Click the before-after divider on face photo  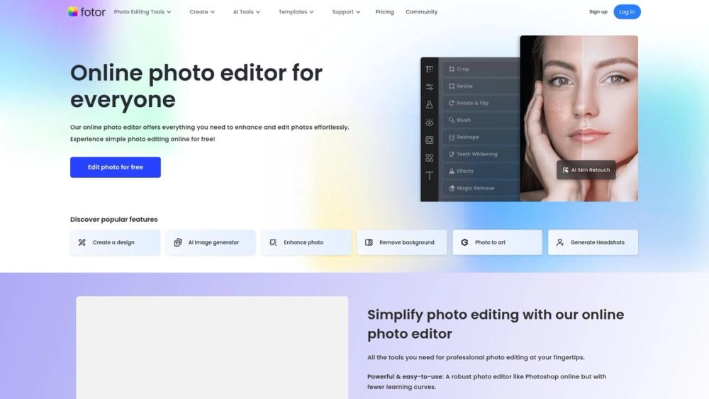pyautogui.click(x=582, y=118)
